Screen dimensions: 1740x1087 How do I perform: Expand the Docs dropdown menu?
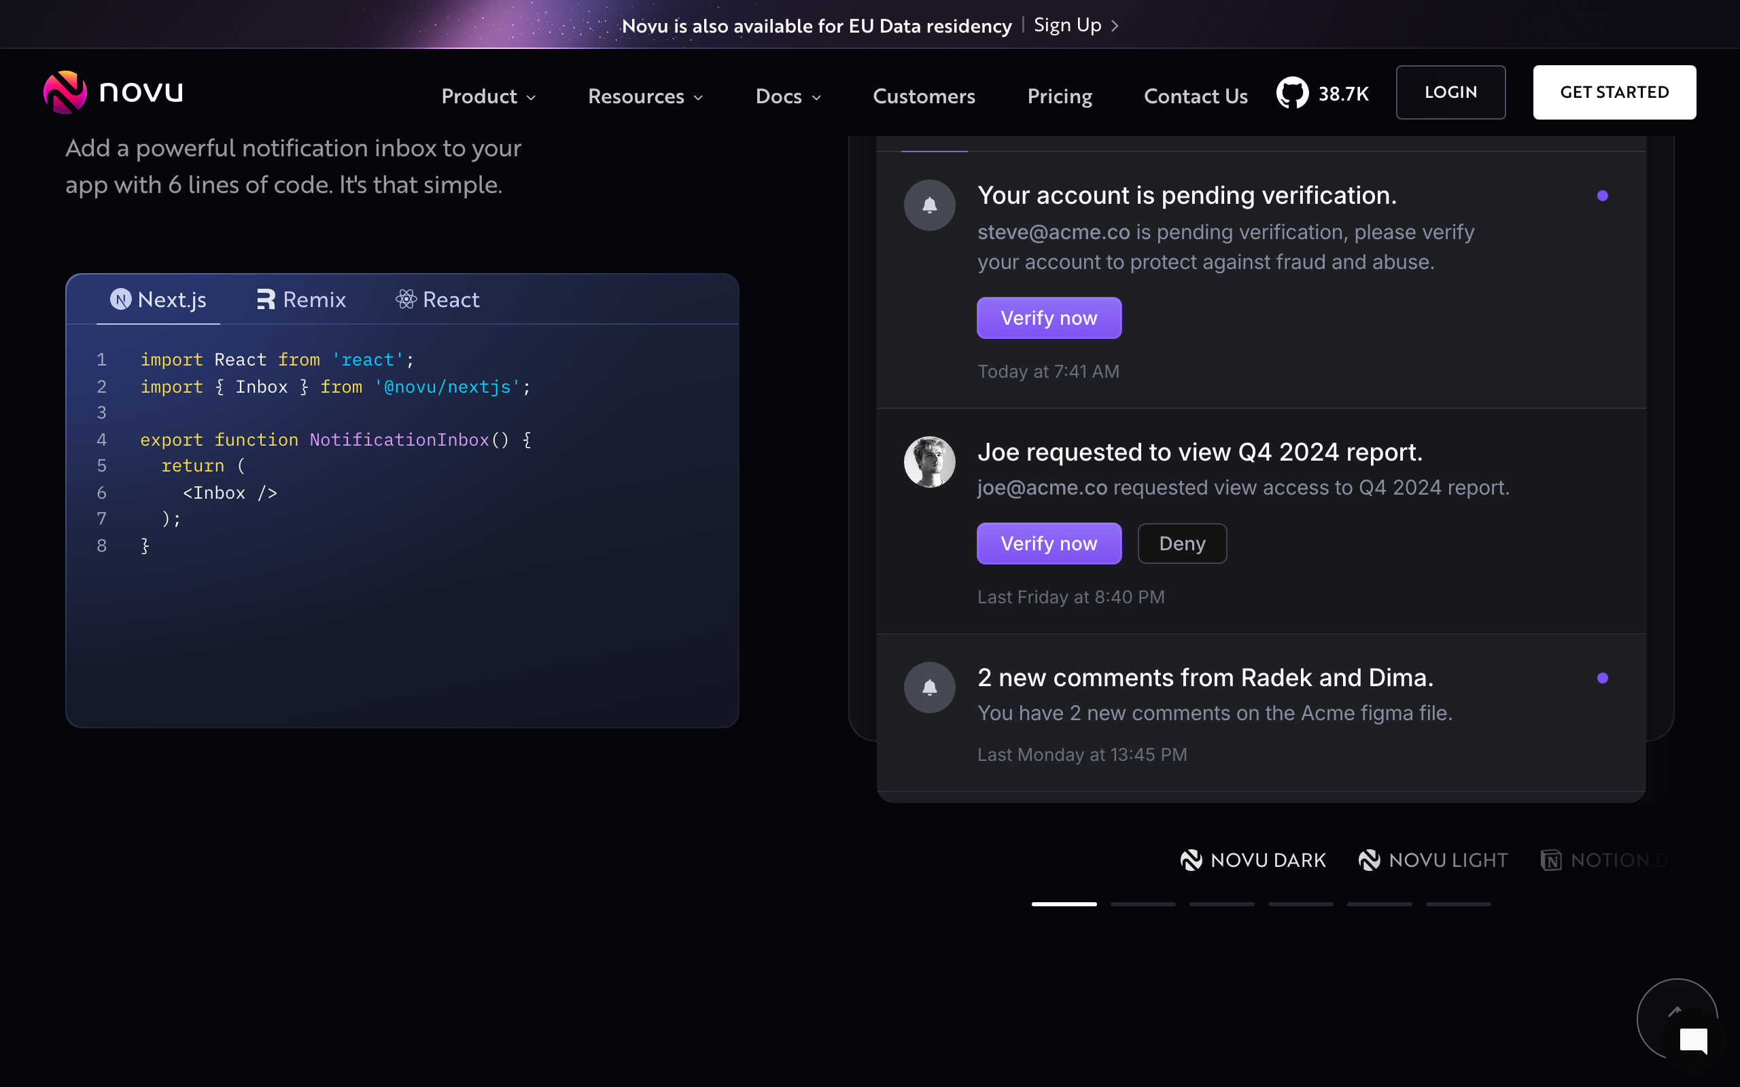[x=788, y=96]
